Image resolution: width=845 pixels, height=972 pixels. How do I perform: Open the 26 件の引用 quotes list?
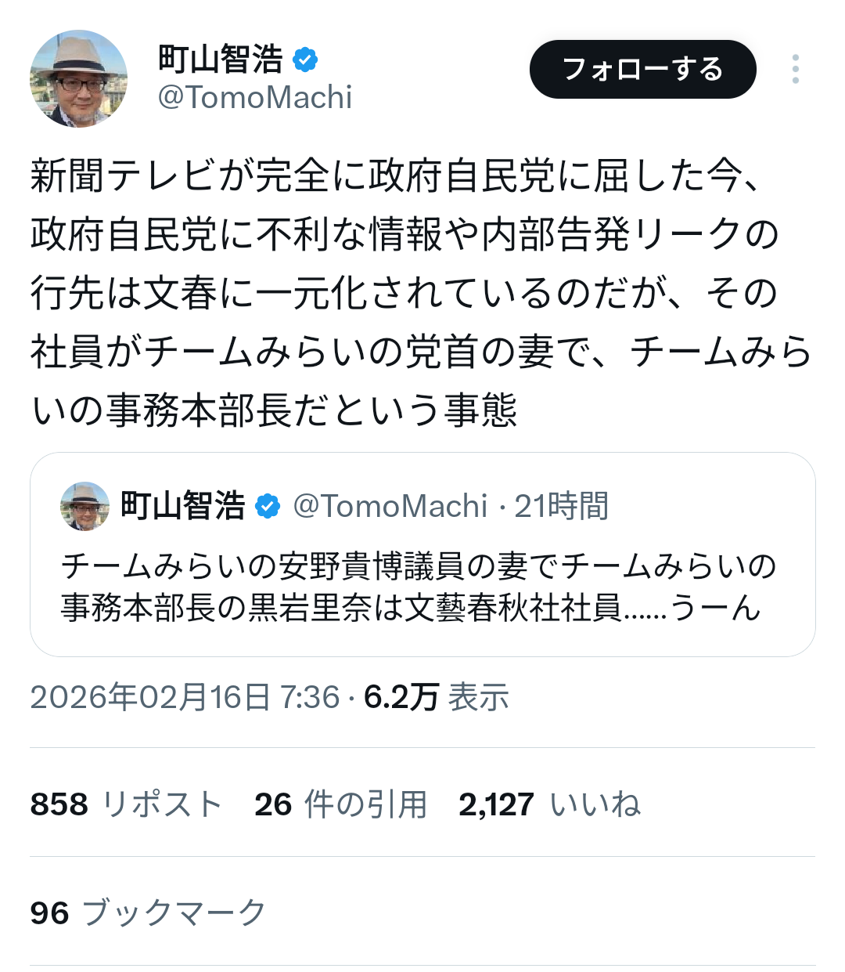click(340, 804)
